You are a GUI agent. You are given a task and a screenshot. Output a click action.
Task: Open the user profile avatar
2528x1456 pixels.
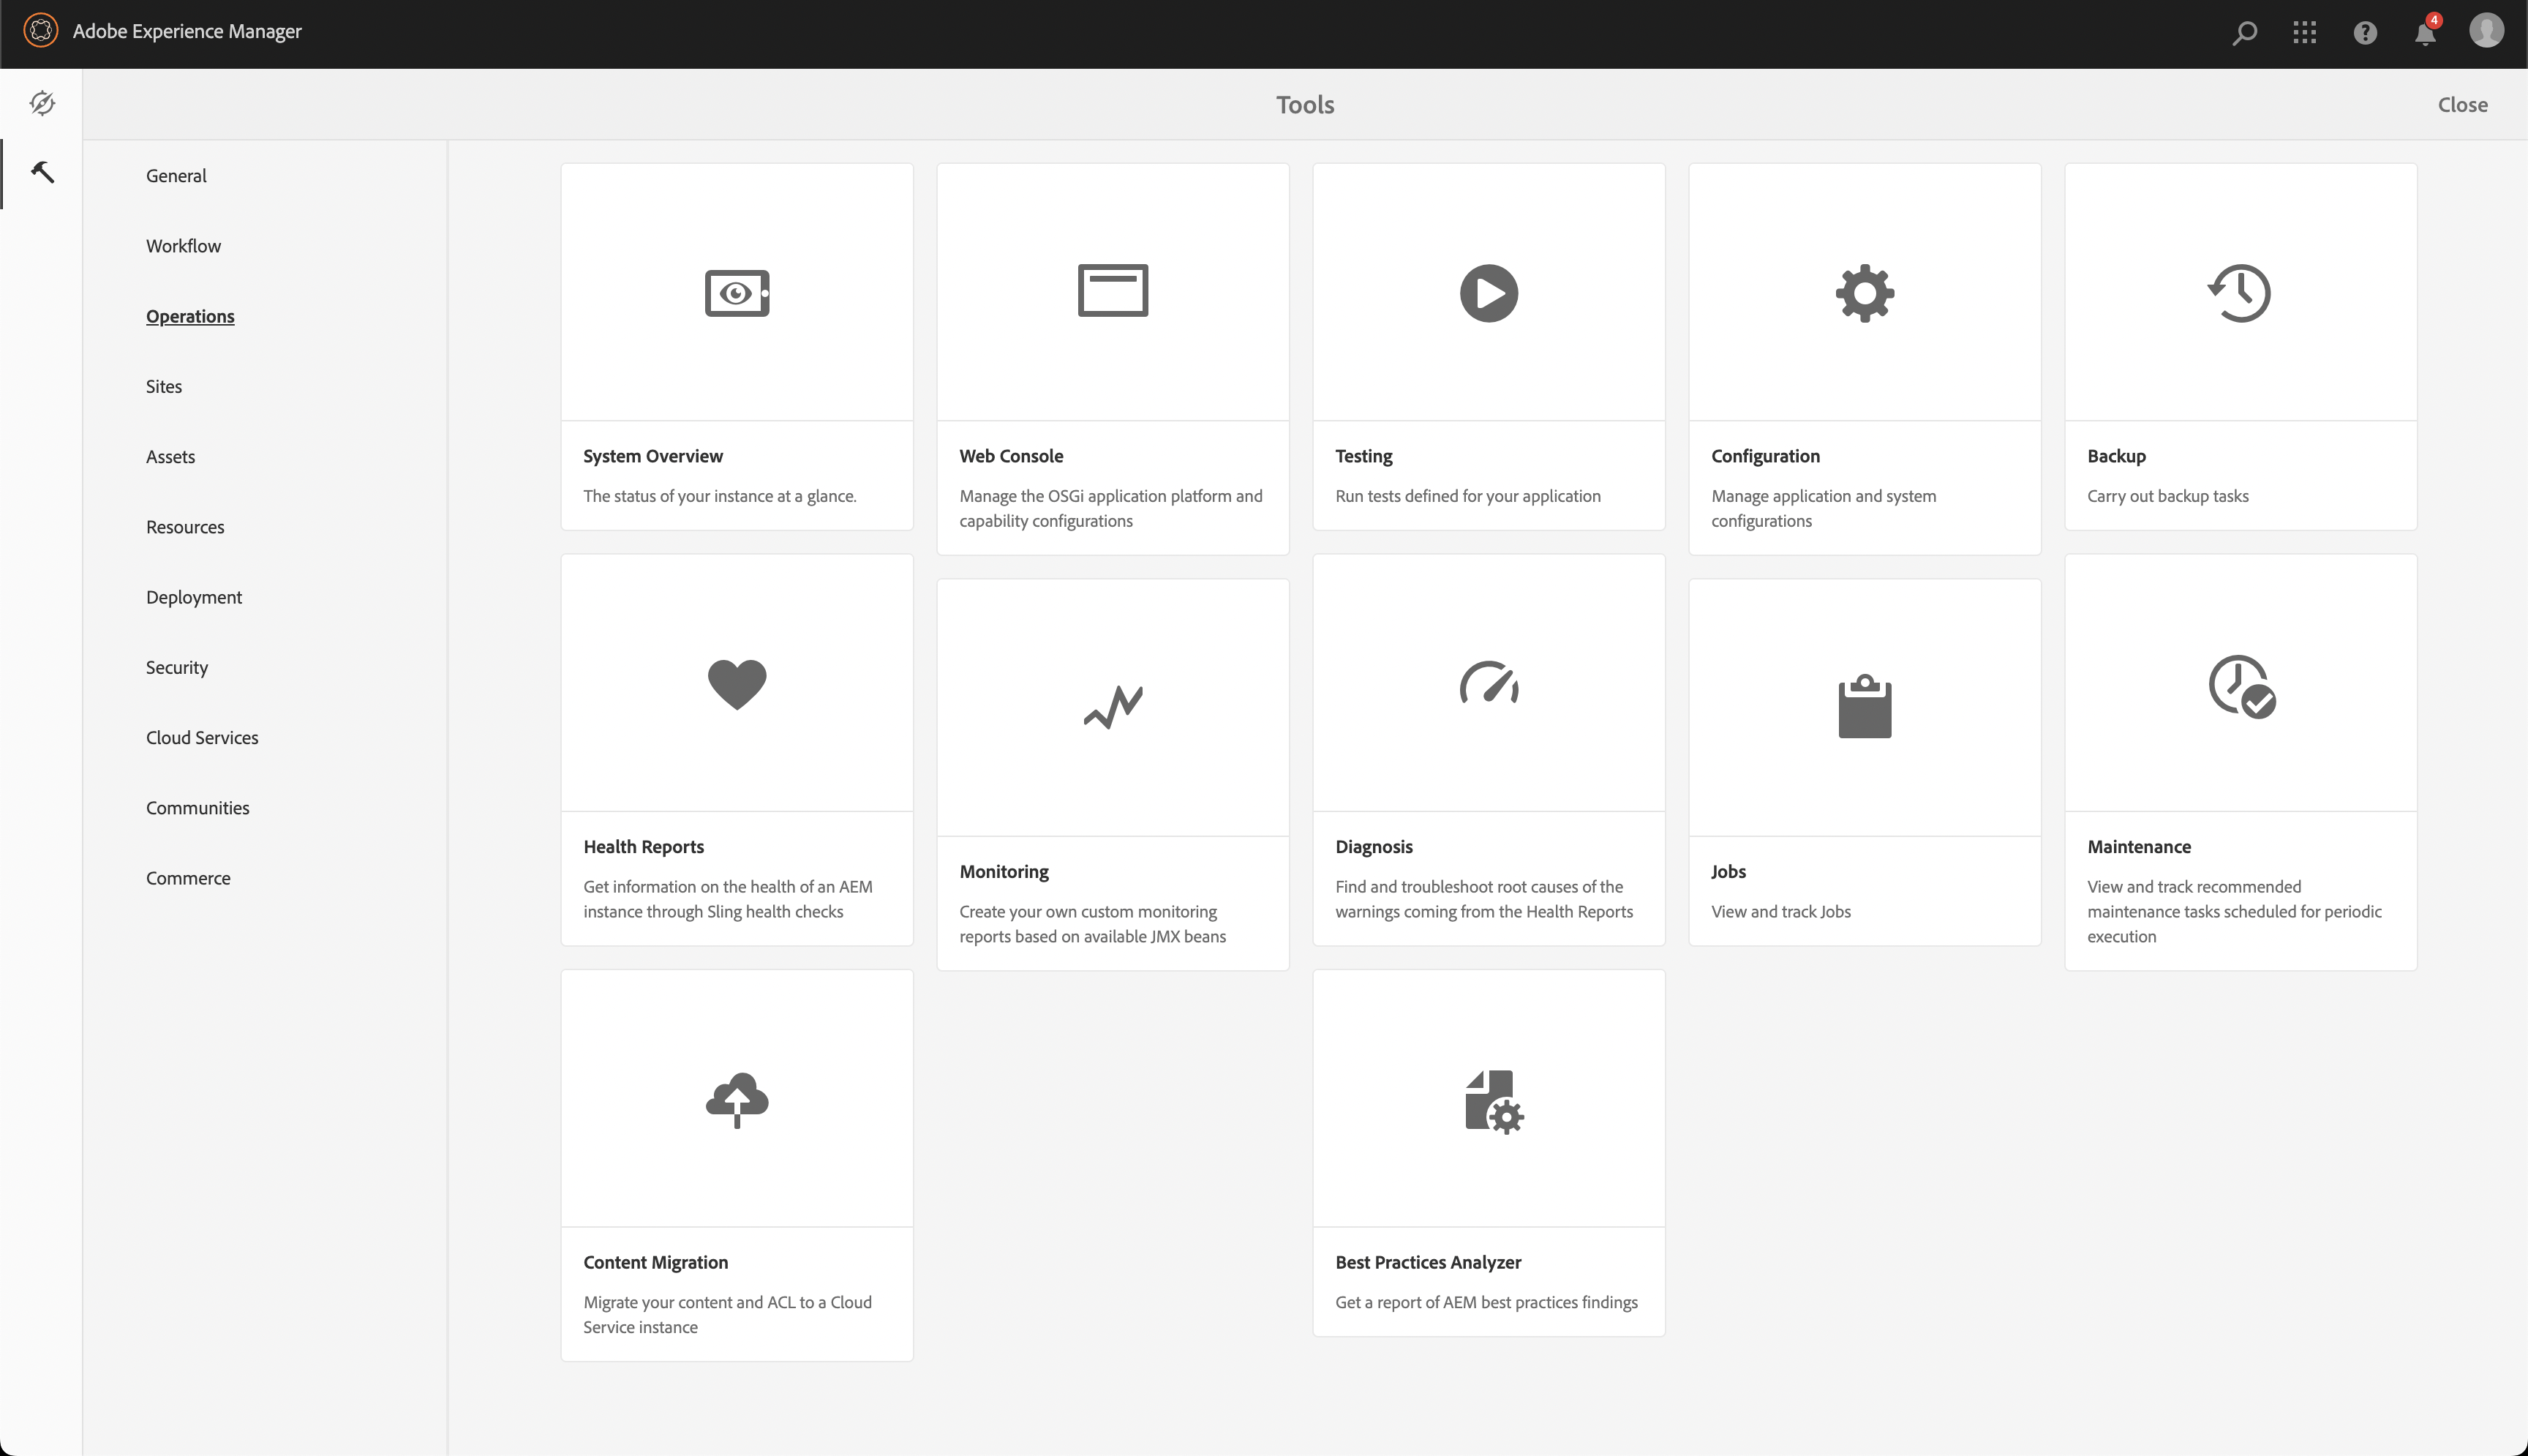(2486, 31)
